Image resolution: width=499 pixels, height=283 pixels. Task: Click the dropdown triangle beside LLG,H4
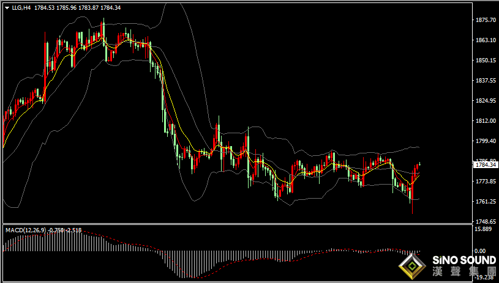[x=7, y=8]
